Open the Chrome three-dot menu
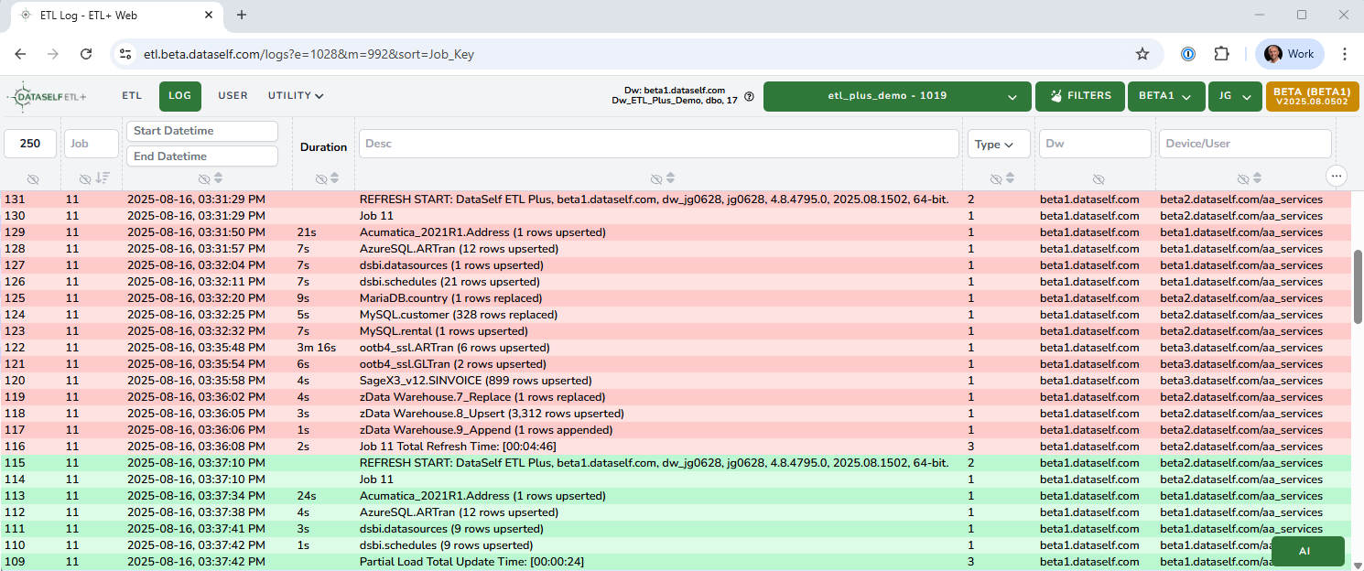The width and height of the screenshot is (1364, 571). [x=1345, y=54]
